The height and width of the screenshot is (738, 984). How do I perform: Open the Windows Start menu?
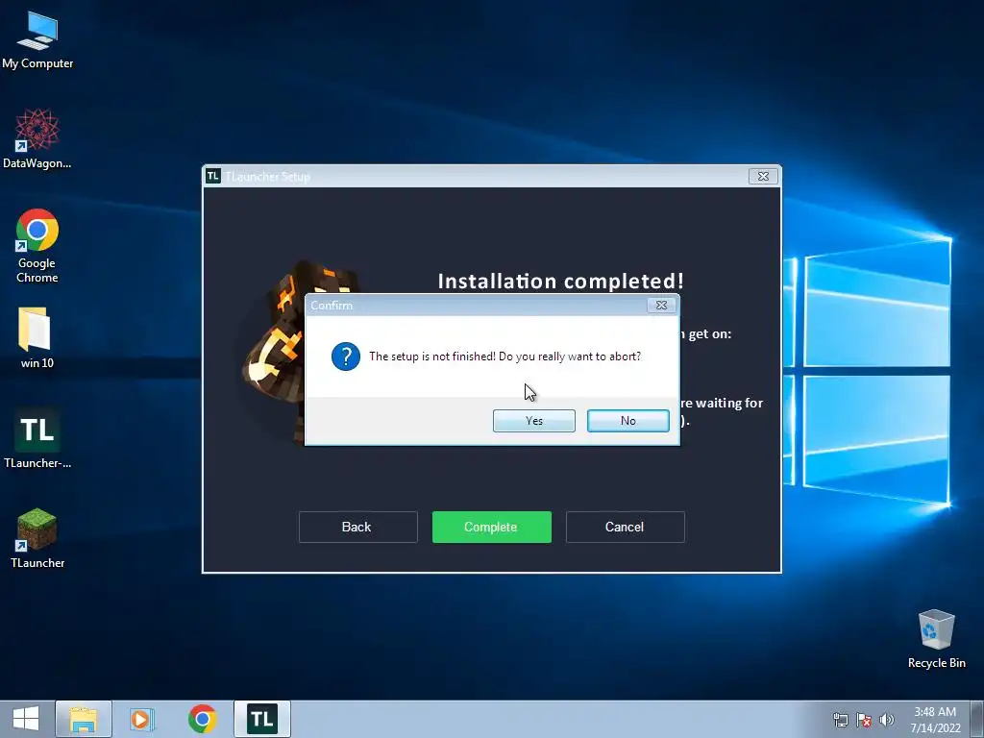(26, 719)
